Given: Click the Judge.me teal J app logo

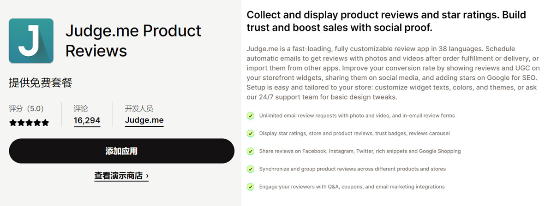Looking at the screenshot, I should 31,41.
